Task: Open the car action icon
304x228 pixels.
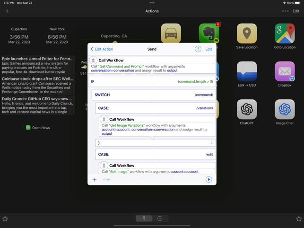Action: click(x=171, y=33)
